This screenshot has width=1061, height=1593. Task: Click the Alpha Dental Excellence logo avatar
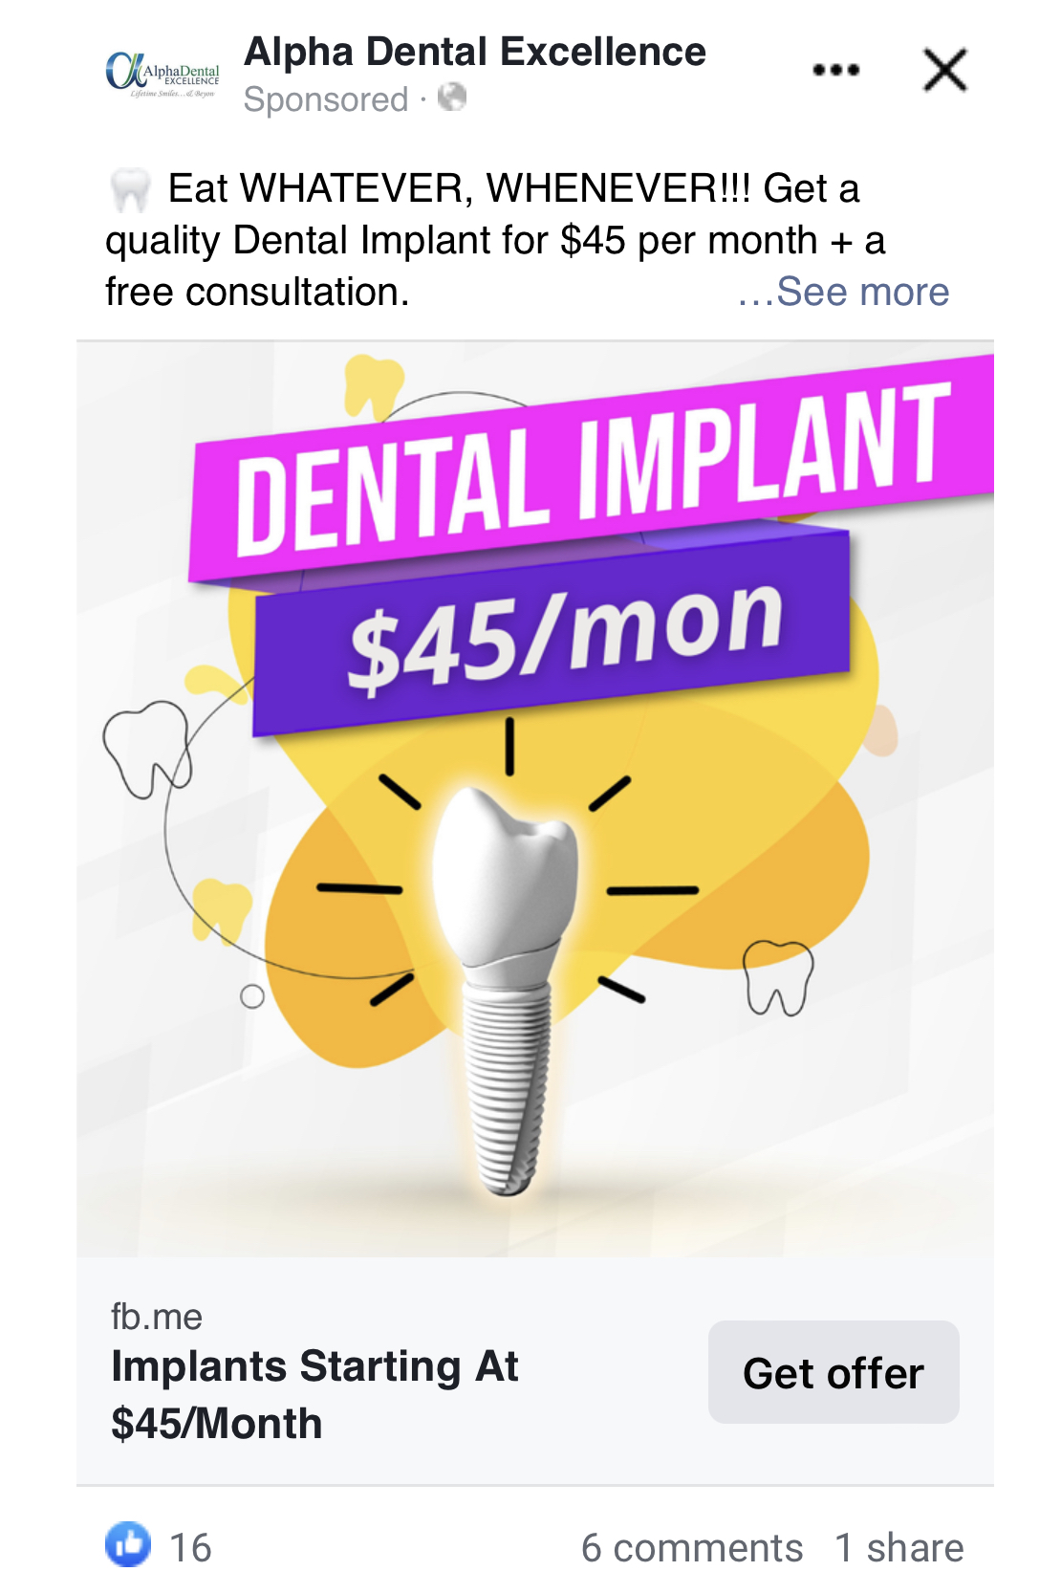click(x=162, y=73)
